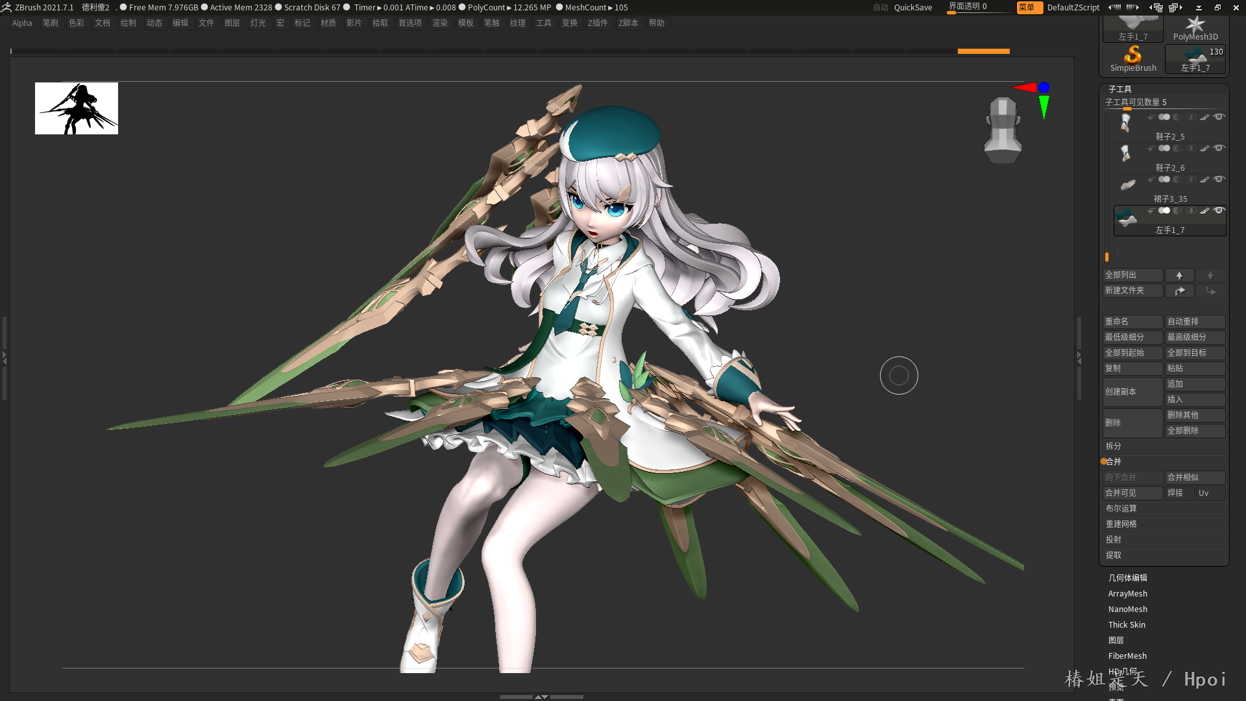The image size is (1246, 701).
Task: Expand the 拆分 section
Action: [x=1114, y=447]
